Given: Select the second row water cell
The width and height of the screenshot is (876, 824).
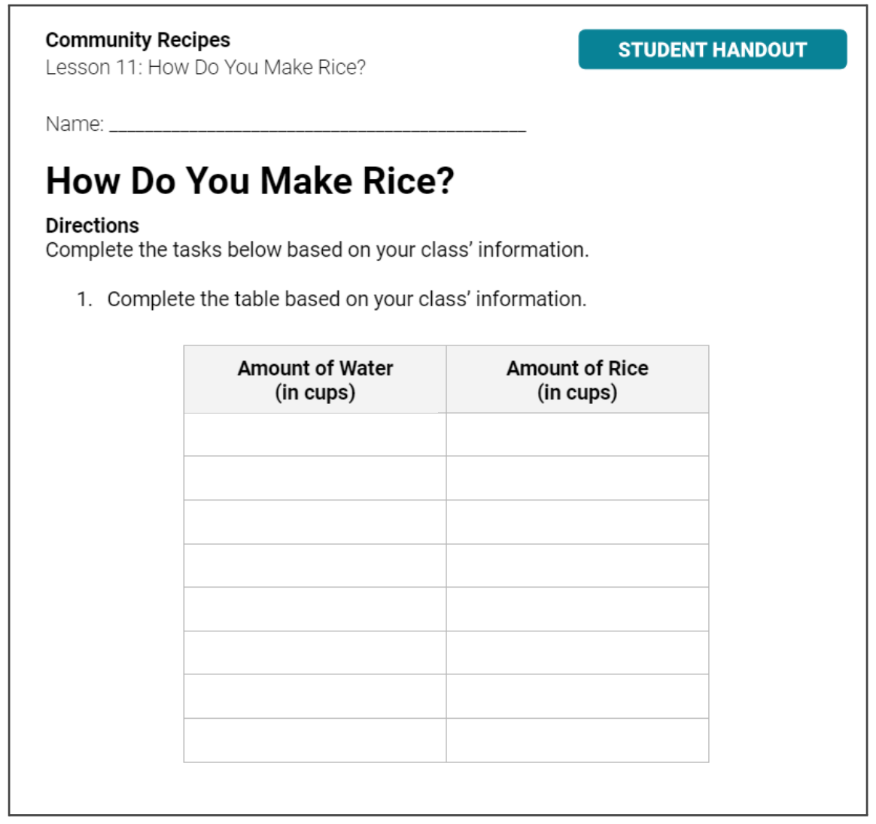Looking at the screenshot, I should click(x=315, y=478).
